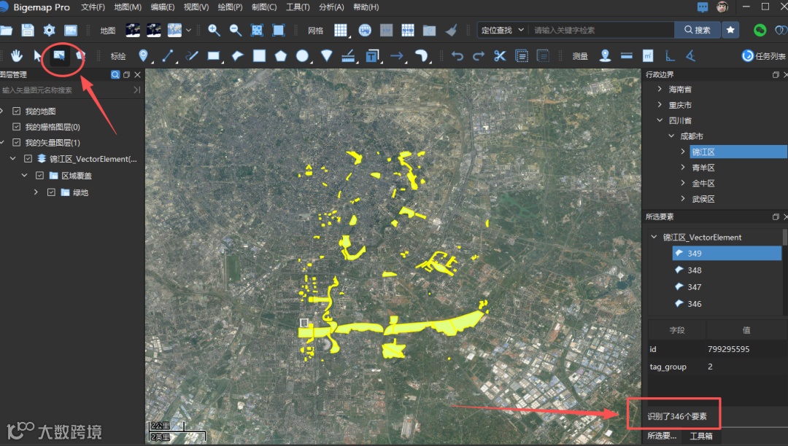
Task: Select the pan hand tool
Action: pyautogui.click(x=17, y=55)
